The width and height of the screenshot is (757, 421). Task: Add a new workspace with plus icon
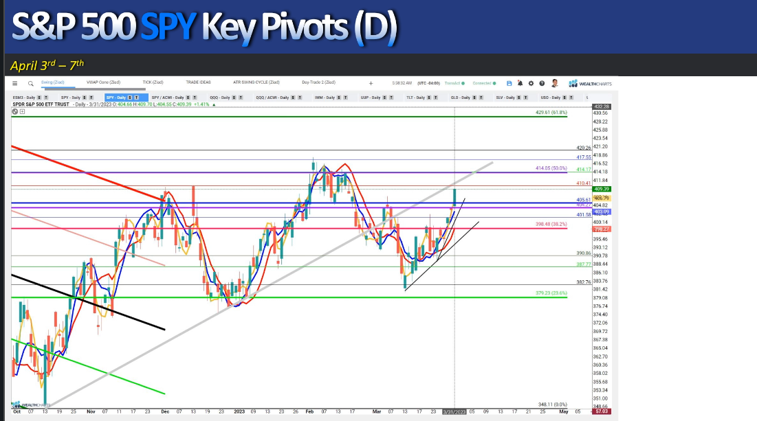[x=371, y=83]
